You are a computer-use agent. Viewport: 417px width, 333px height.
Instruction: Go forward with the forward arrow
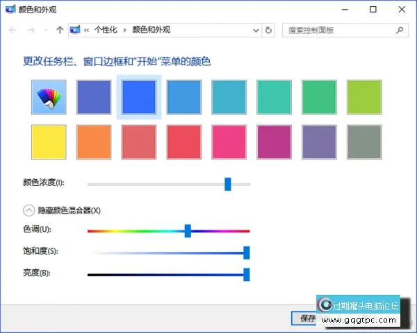(31, 30)
